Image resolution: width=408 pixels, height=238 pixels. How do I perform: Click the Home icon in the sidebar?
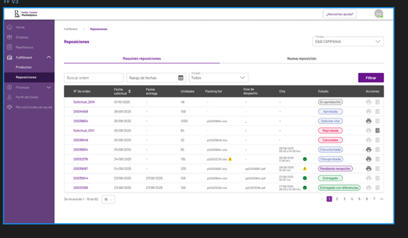[x=10, y=27]
